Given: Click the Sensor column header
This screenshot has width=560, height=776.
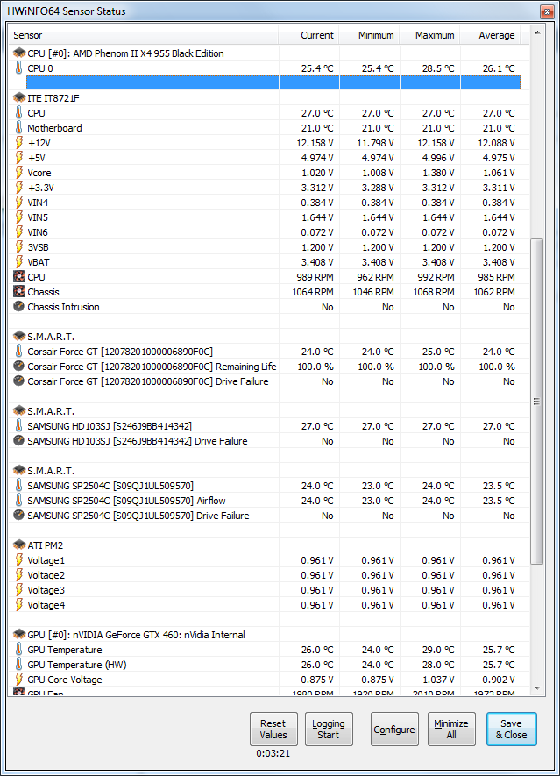Looking at the screenshot, I should click(x=144, y=35).
